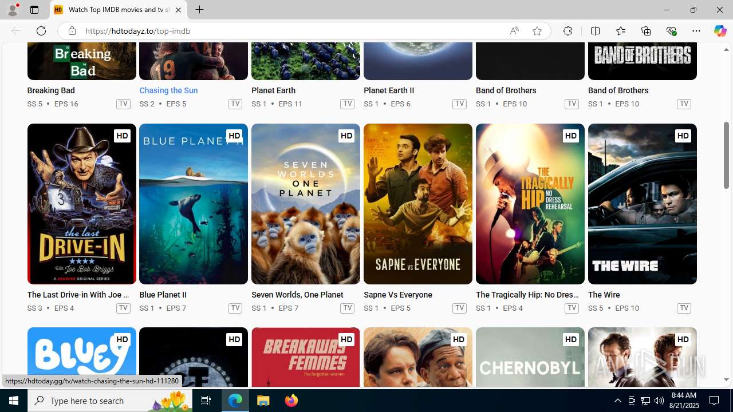Viewport: 733px width, 412px height.
Task: Open Seven Worlds, One Planet title link
Action: tap(297, 295)
